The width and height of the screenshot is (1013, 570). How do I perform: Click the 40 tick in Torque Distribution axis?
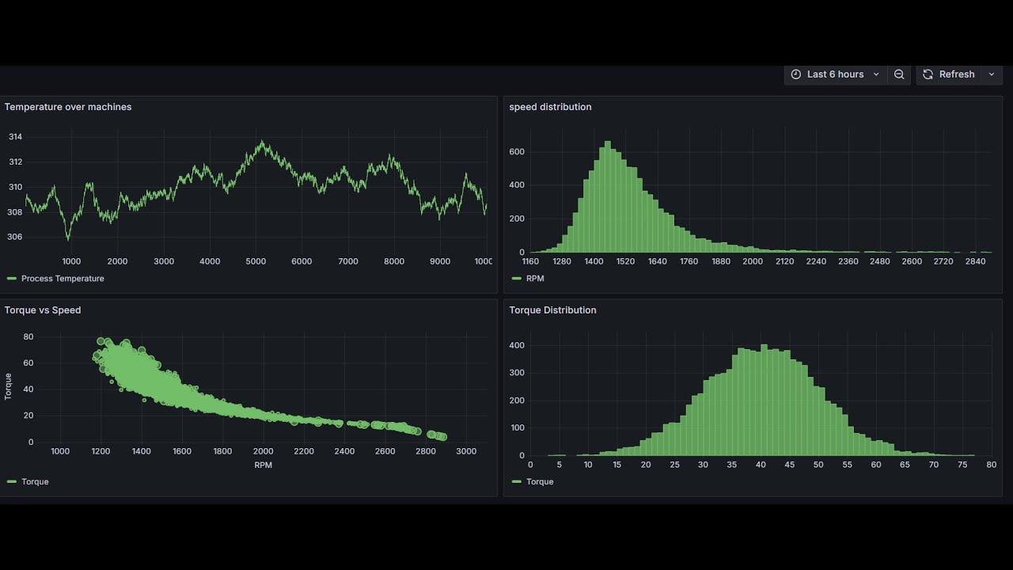point(761,465)
